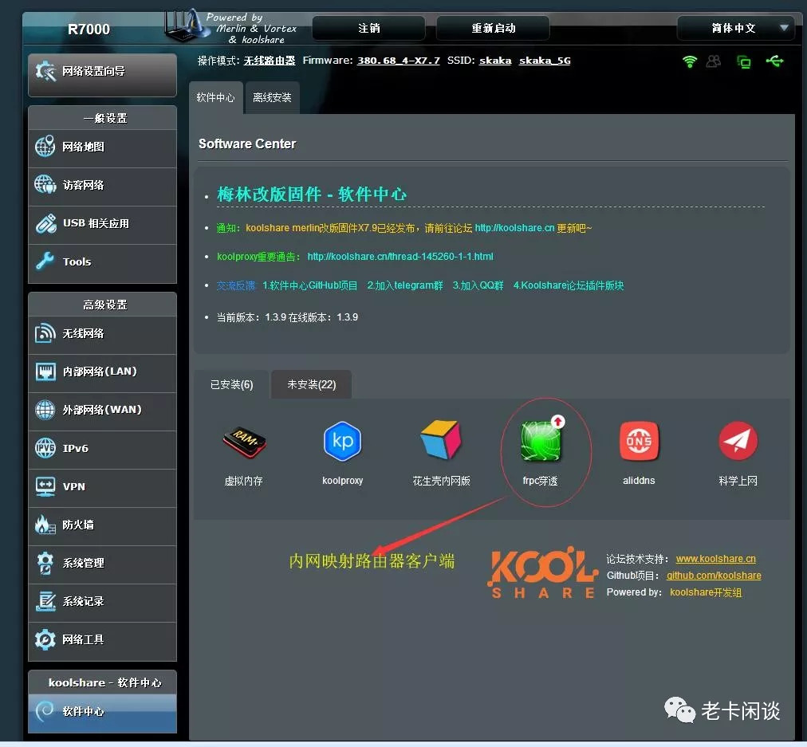Open the www.koolshare.cn support link
This screenshot has height=747, width=807.
[x=715, y=559]
